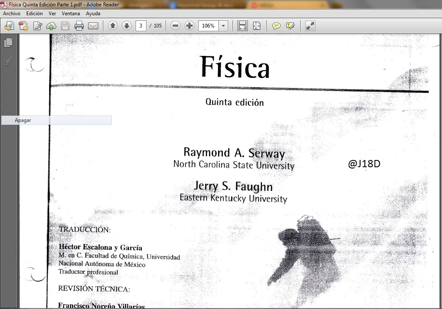
Task: Click the Save floppy disk icon
Action: coord(65,26)
